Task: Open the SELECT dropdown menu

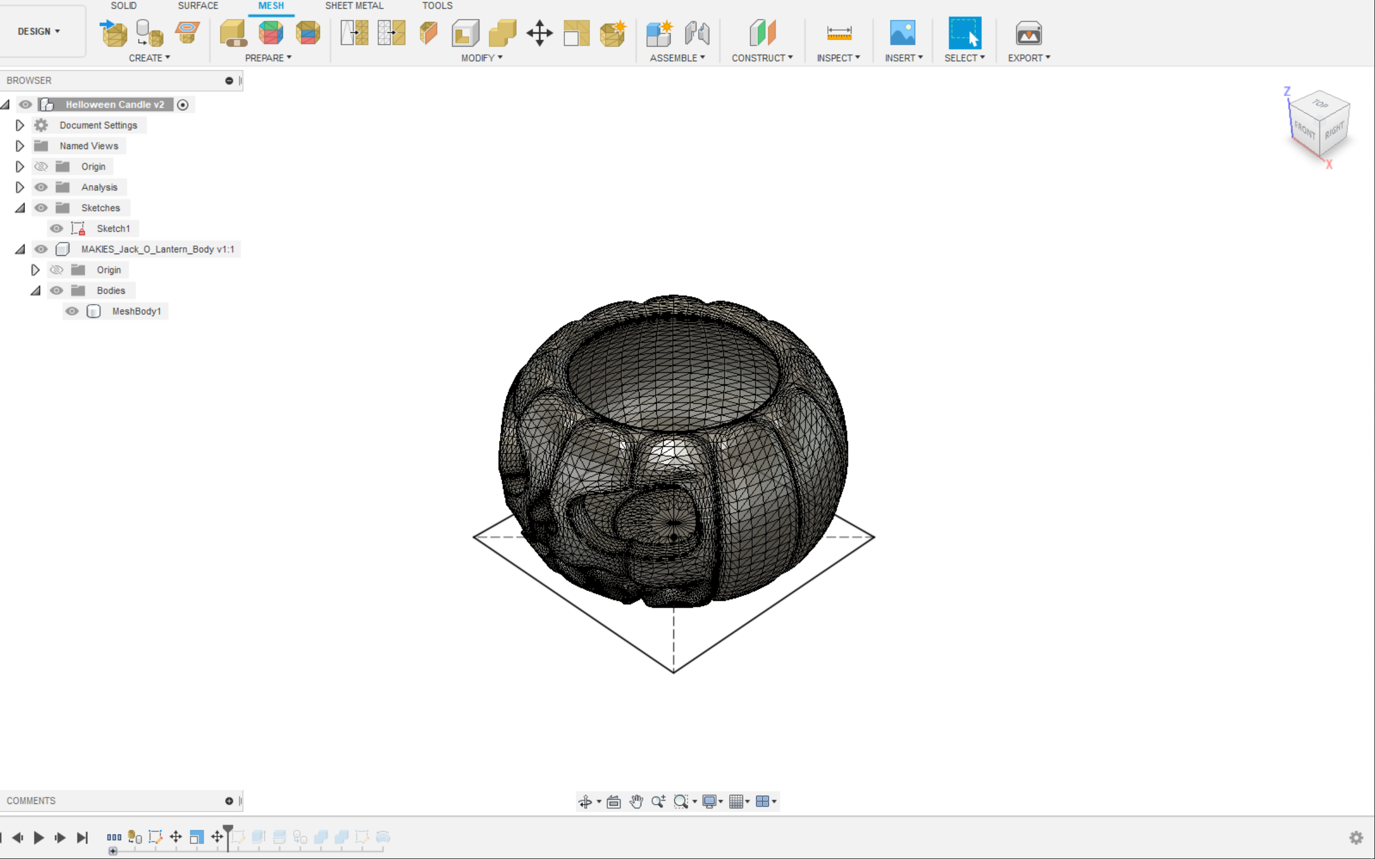Action: (x=965, y=57)
